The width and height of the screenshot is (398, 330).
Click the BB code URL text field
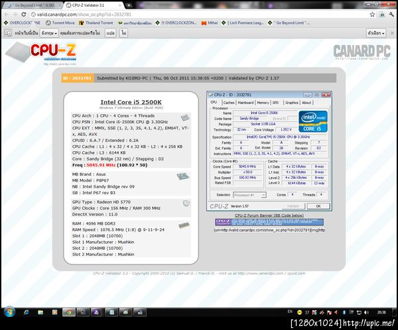point(269,231)
